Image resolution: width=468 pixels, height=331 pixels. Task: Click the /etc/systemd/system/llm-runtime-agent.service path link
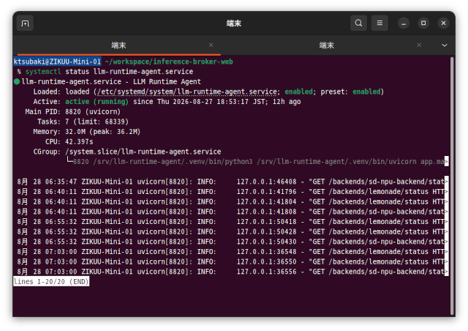[x=187, y=92]
